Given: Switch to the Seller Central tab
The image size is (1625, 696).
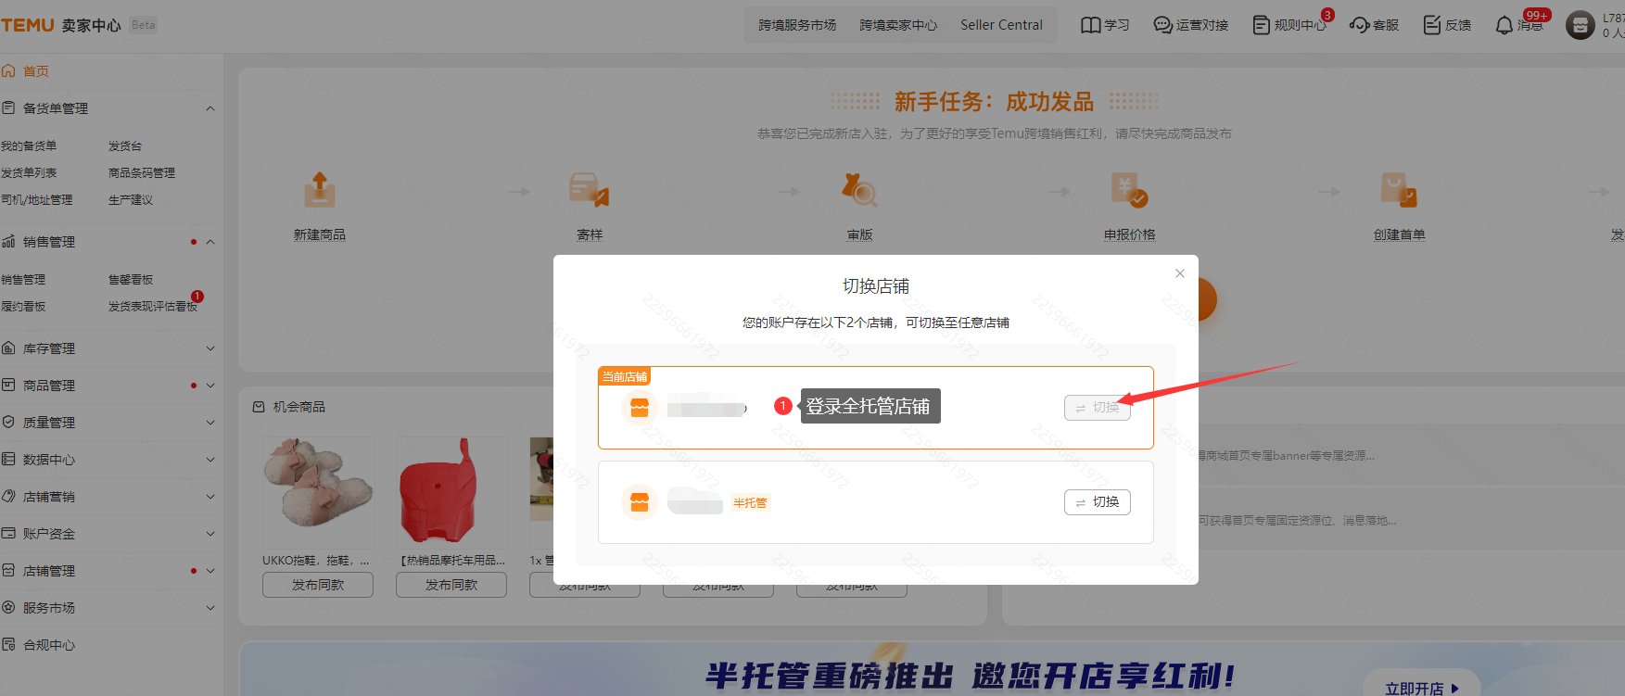Looking at the screenshot, I should click(1001, 25).
